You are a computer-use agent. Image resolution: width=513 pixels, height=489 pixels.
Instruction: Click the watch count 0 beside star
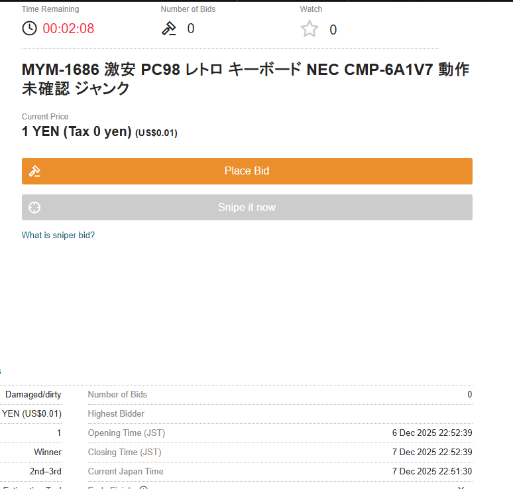tap(333, 30)
